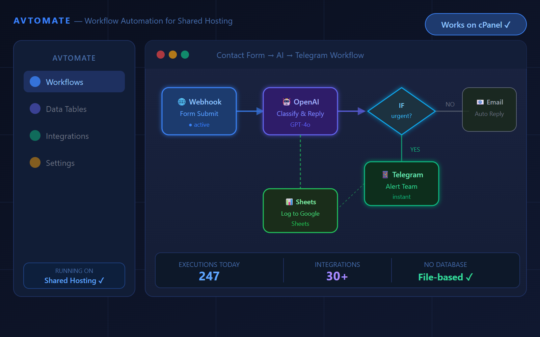
Task: Click the AVTOMATE logo in the header
Action: coord(42,21)
